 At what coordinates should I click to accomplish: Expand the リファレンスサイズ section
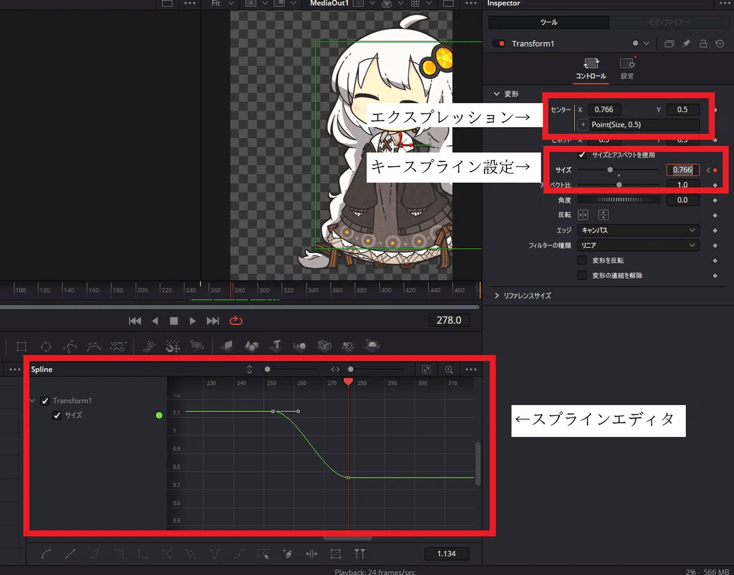[497, 296]
